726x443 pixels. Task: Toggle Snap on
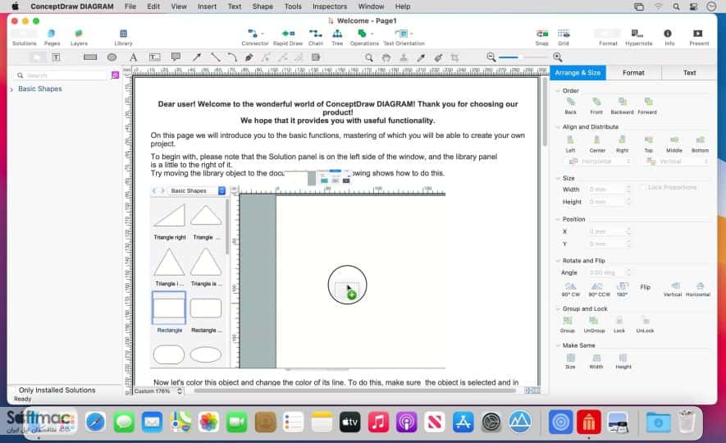541,37
